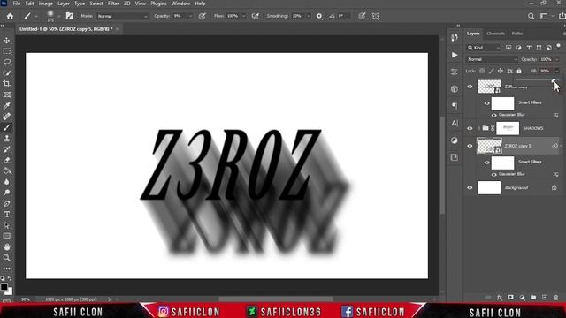Select the Horizontal Type tool
The image size is (566, 318).
[6, 215]
